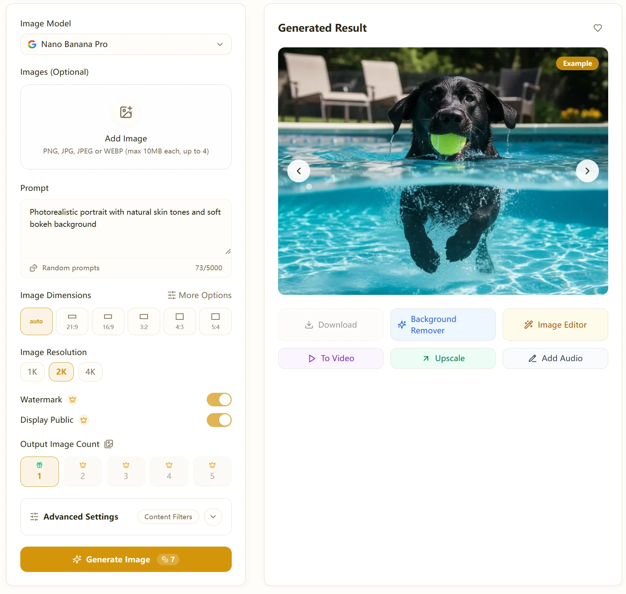
Task: Click the Output Image Count info icon
Action: point(109,444)
